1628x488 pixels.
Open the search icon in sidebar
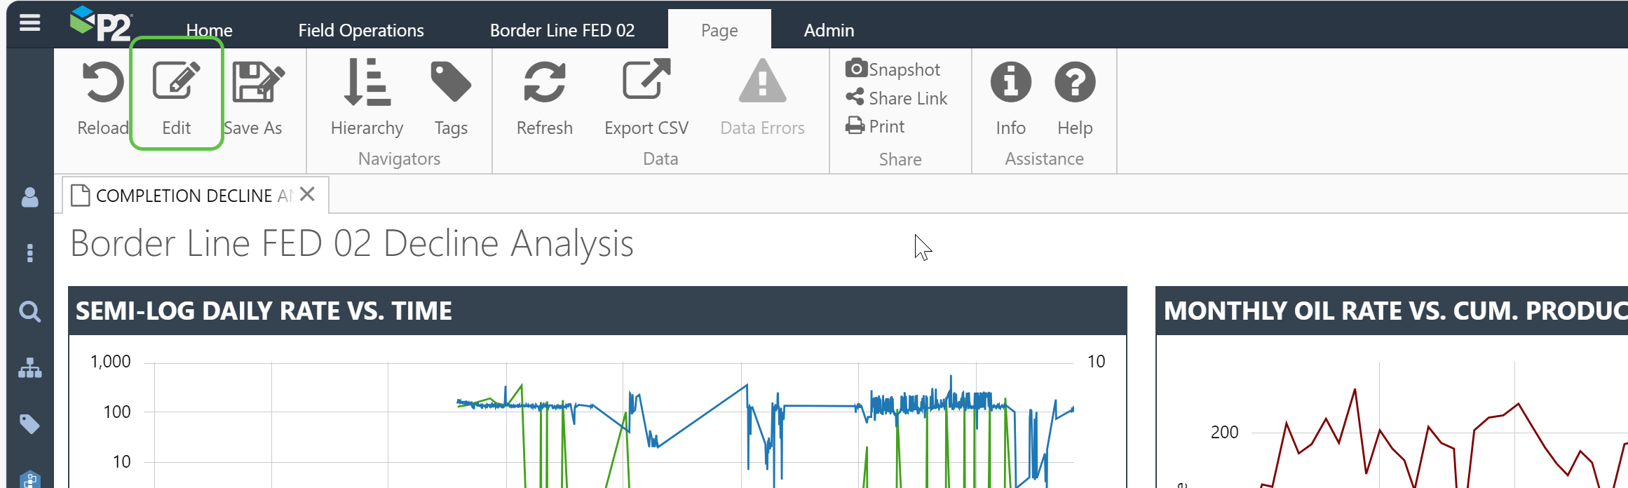coord(29,311)
